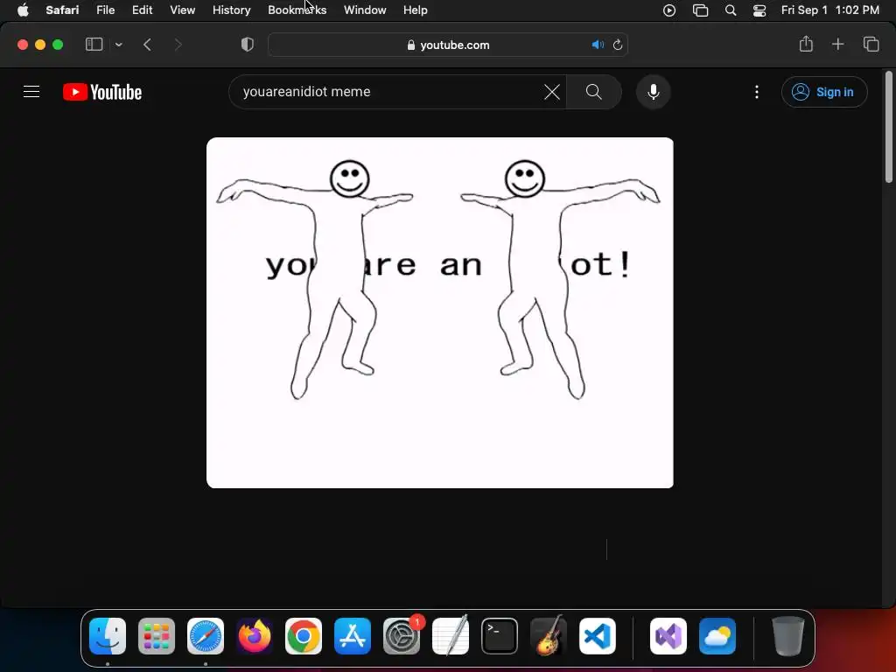The width and height of the screenshot is (896, 672).
Task: Click the Sign in button
Action: (x=824, y=92)
